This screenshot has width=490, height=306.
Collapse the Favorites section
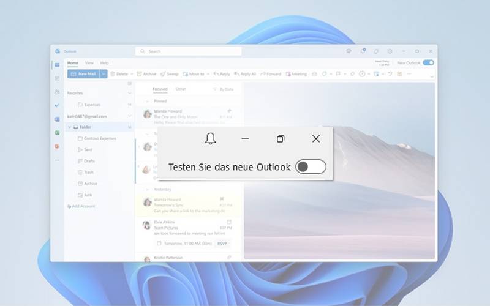[130, 93]
